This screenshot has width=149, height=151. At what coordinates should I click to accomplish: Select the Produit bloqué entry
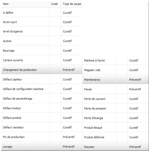pos(116,128)
